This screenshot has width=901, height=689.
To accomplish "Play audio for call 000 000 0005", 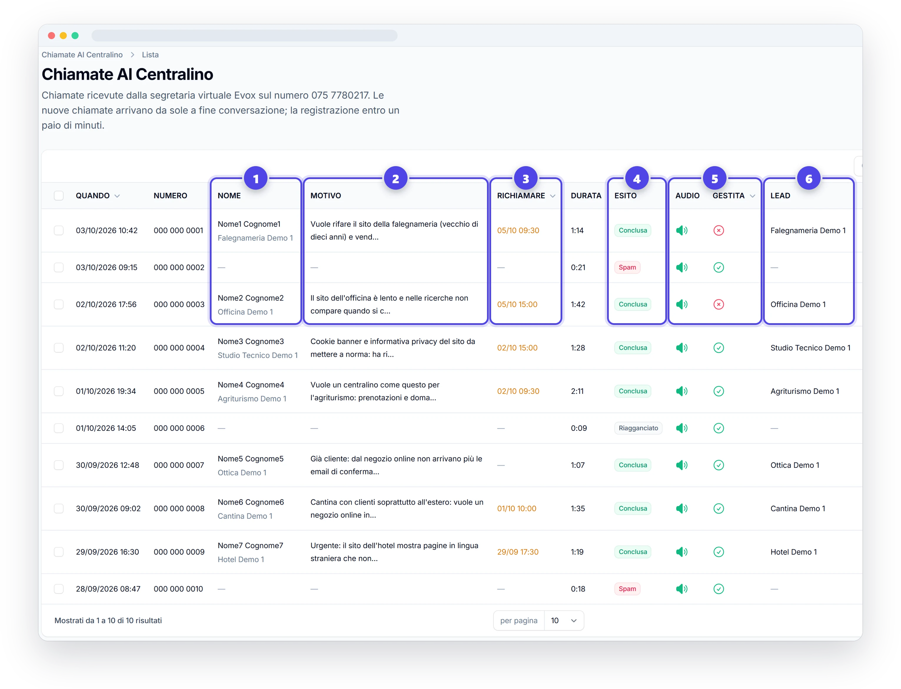I will click(681, 391).
